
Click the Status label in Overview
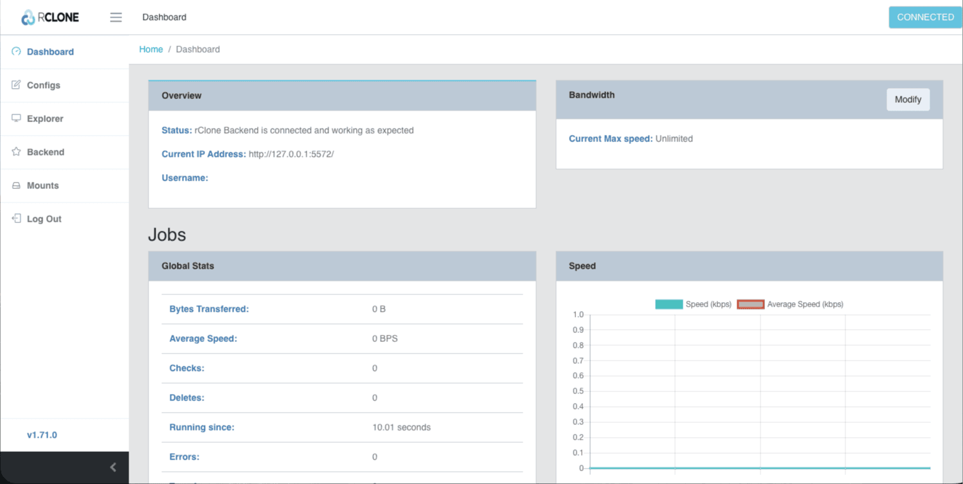coord(177,130)
